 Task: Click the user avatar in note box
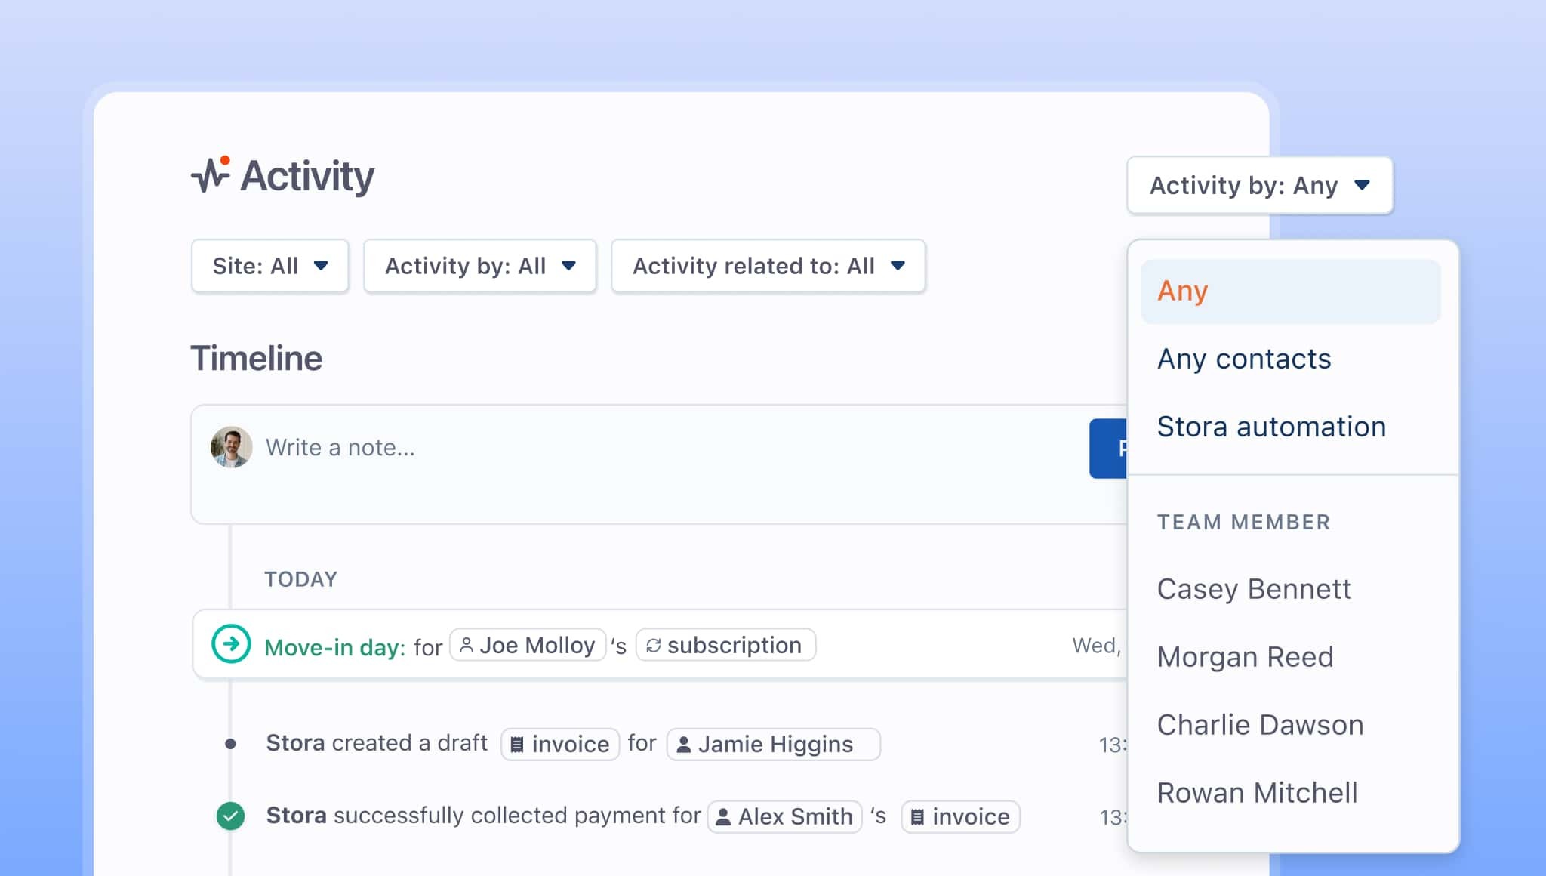tap(231, 447)
